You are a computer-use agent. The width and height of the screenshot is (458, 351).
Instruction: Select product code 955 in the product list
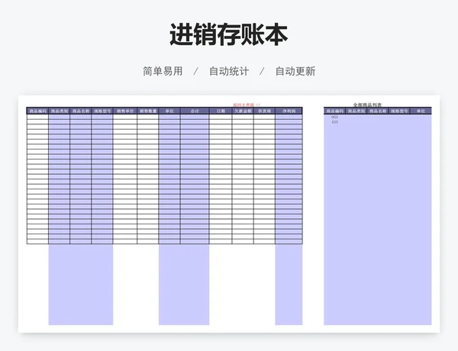(334, 117)
